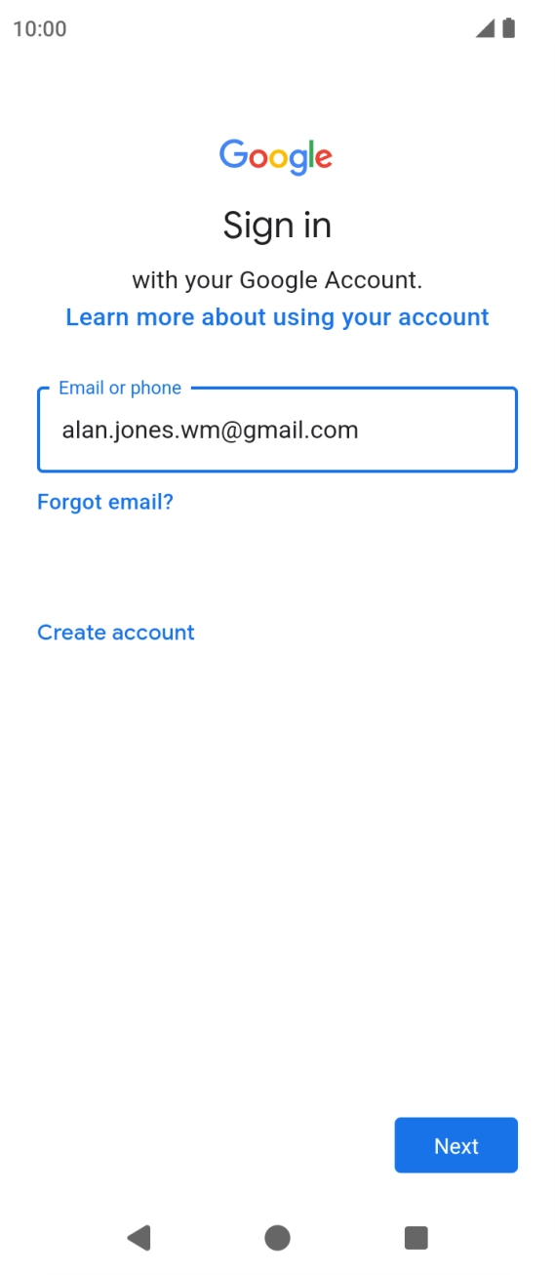Place cursor after gmail.com in email field
This screenshot has height=1275, width=555.
click(360, 430)
